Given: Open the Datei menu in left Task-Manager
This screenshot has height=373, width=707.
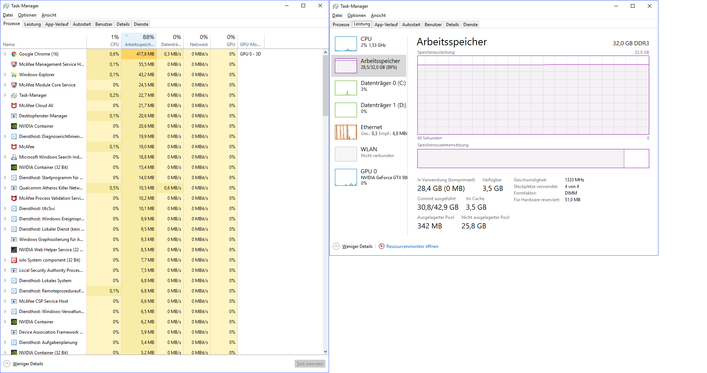Looking at the screenshot, I should point(8,15).
